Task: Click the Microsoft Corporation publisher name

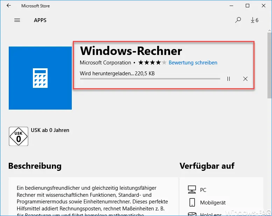Action: pos(105,62)
